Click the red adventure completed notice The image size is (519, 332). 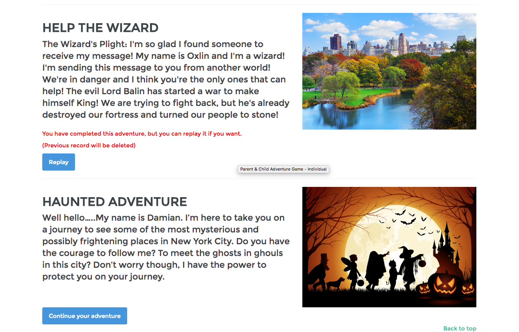pos(142,134)
